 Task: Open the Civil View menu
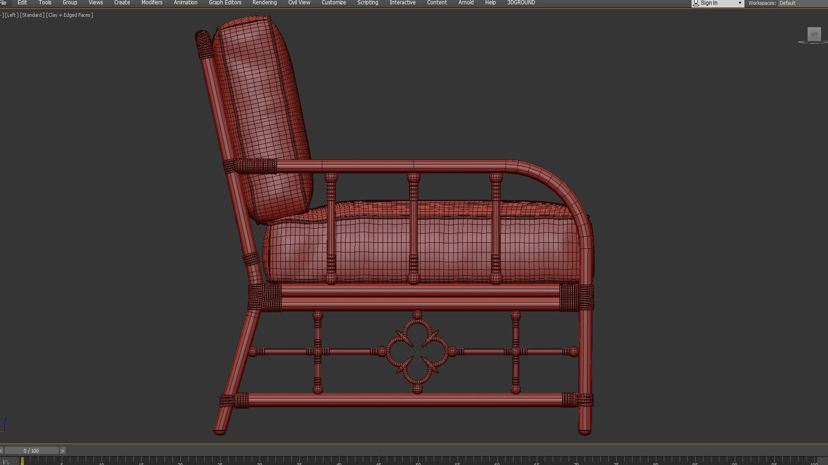coord(299,3)
